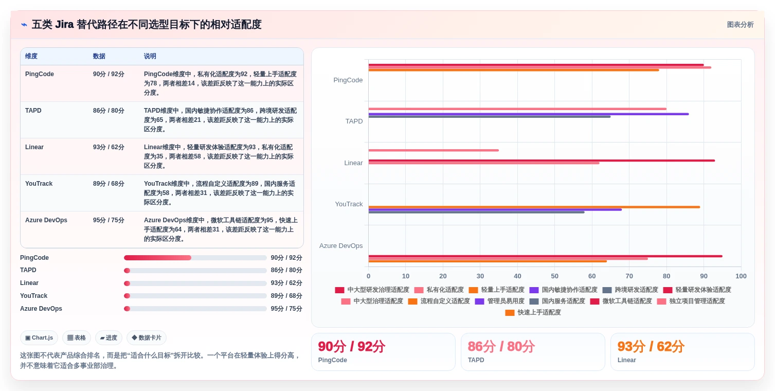
Task: Toggle the 国内服务适配度 legend item
Action: tap(557, 301)
